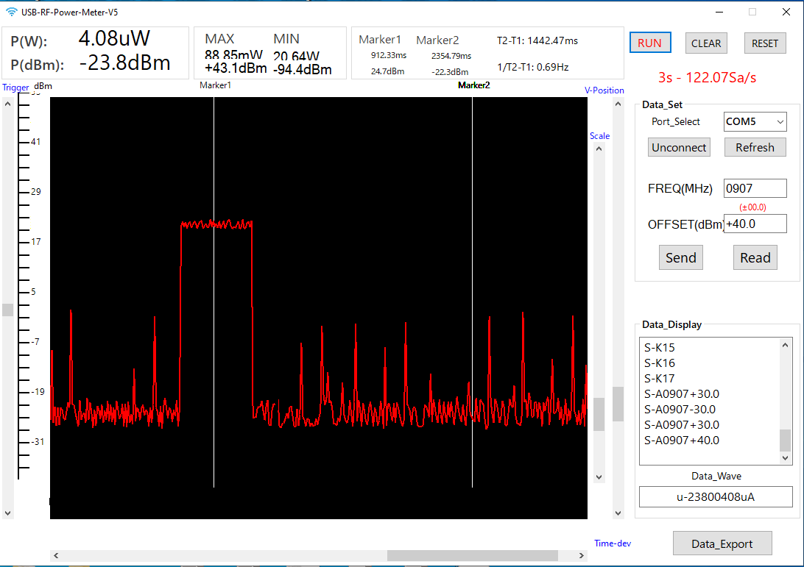804x567 pixels.
Task: Click the Time-dev scrollbar right arrow
Action: pos(582,555)
